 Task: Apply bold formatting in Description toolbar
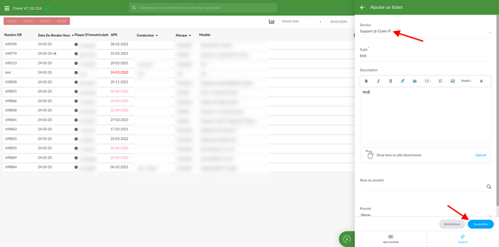366,81
